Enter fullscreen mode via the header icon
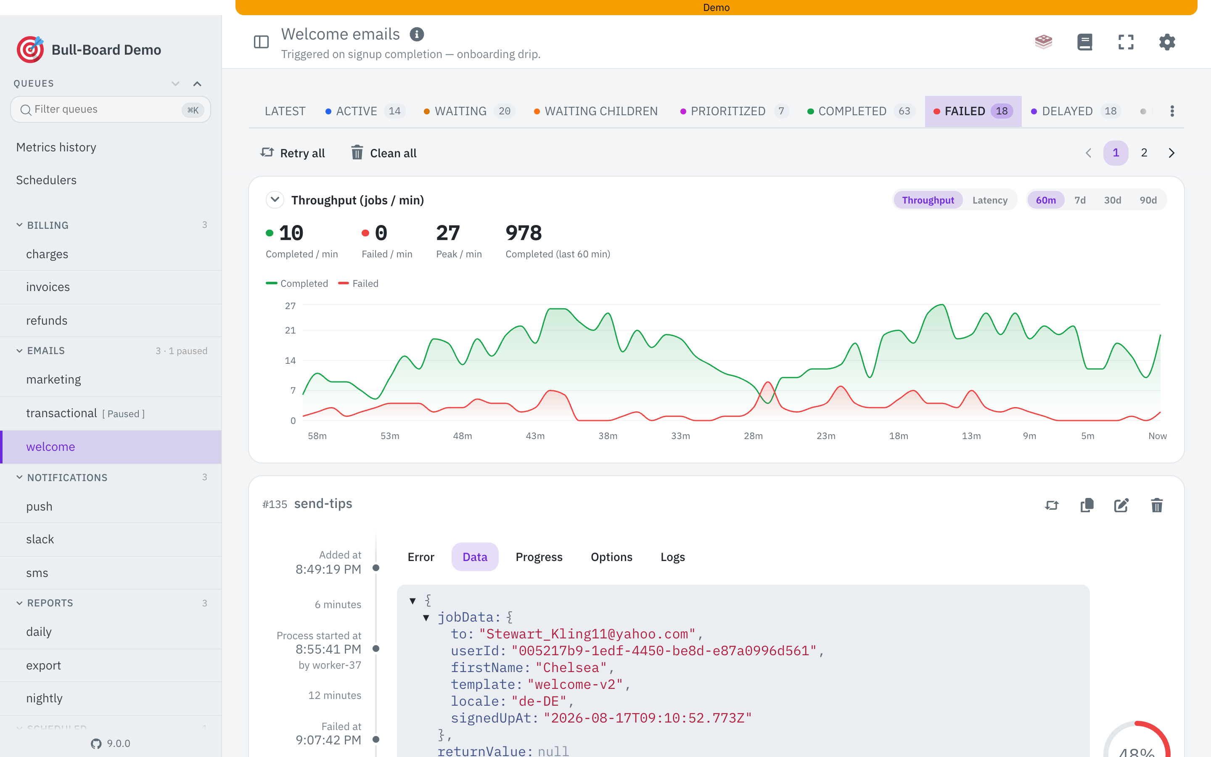1211x757 pixels. [1126, 42]
